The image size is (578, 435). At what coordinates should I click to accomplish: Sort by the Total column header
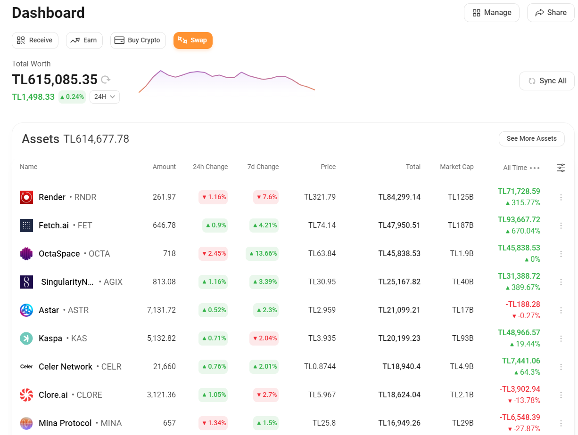tap(413, 167)
